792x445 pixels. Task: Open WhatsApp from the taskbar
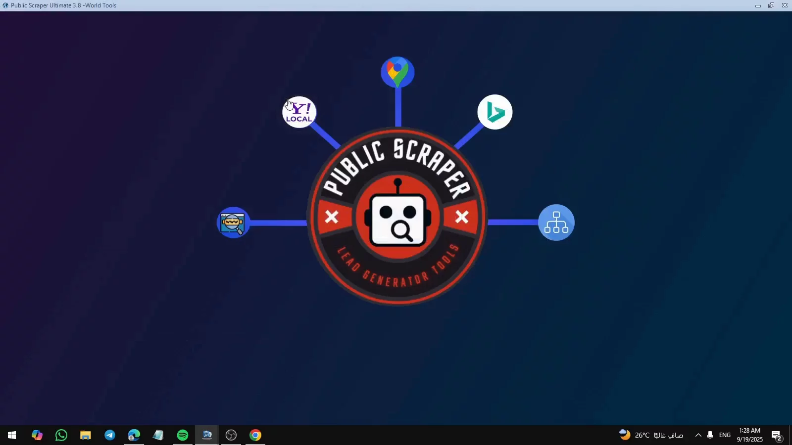click(61, 435)
